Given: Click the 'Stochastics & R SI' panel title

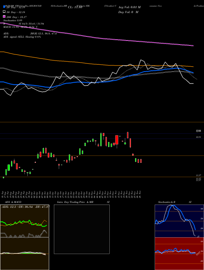Looking at the screenshot, I should click(175, 202).
